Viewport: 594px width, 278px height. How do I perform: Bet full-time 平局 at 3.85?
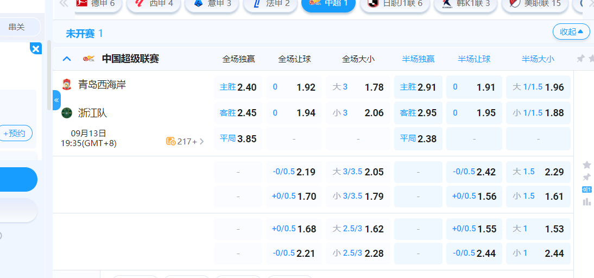238,138
